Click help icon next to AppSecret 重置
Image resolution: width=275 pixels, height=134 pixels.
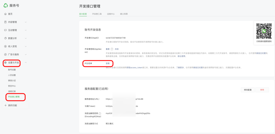click(112, 49)
